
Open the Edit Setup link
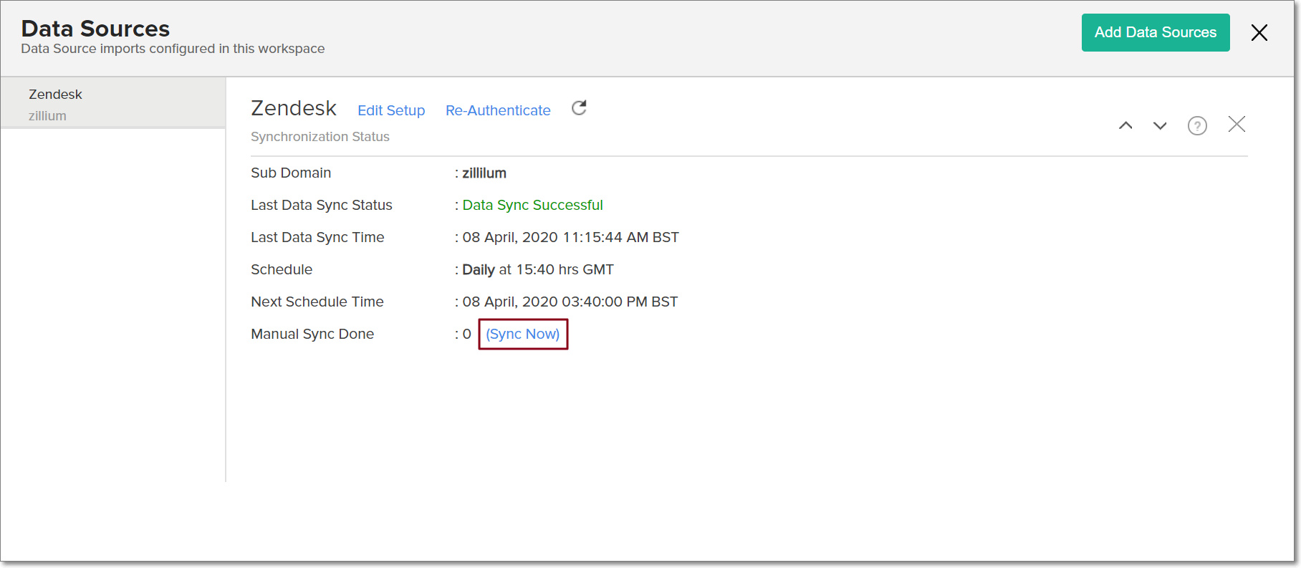coord(391,110)
